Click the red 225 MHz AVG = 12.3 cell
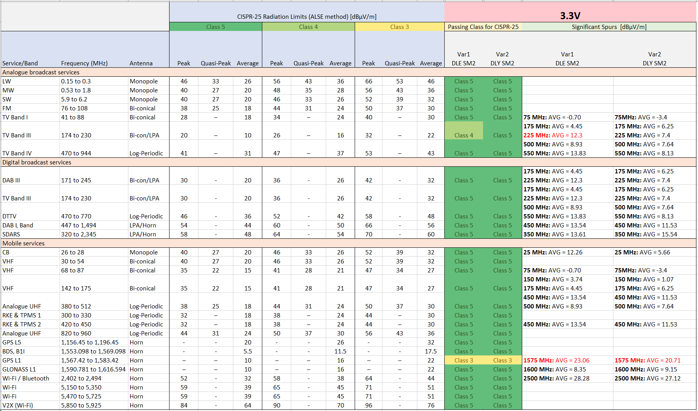Screen dimensions: 698x411 tap(553, 135)
